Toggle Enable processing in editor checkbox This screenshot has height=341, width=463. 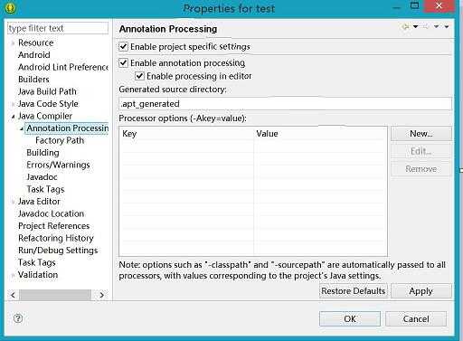[x=139, y=76]
